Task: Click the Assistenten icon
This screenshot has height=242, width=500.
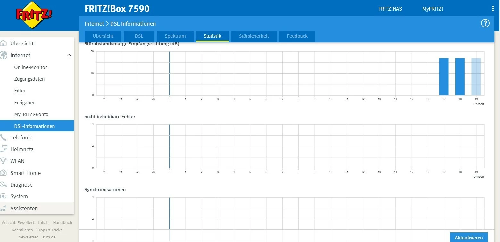Action: (x=4, y=208)
